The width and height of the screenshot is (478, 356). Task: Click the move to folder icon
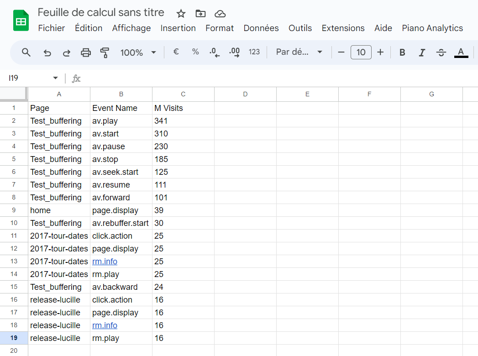200,13
